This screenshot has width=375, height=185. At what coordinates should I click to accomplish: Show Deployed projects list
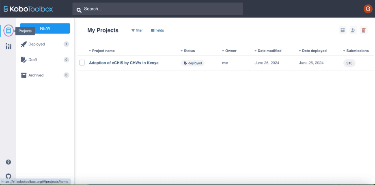pos(45,44)
